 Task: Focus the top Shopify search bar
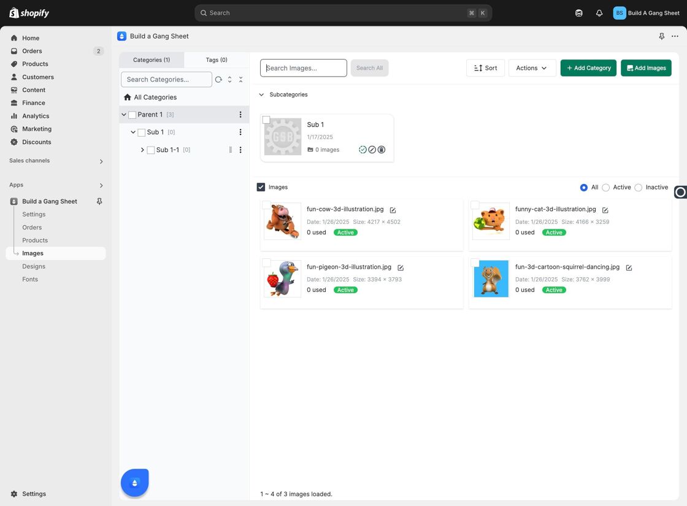coord(343,13)
